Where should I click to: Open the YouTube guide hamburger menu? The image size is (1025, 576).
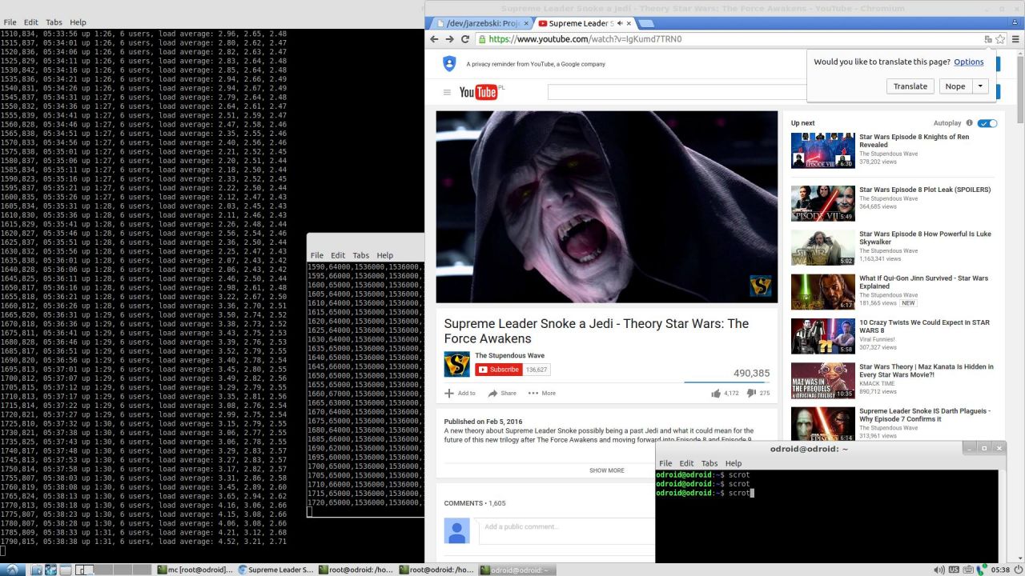(x=447, y=92)
